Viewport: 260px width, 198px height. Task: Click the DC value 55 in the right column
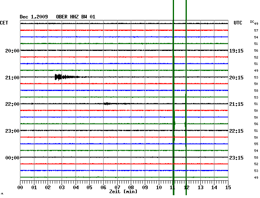tap(256, 144)
